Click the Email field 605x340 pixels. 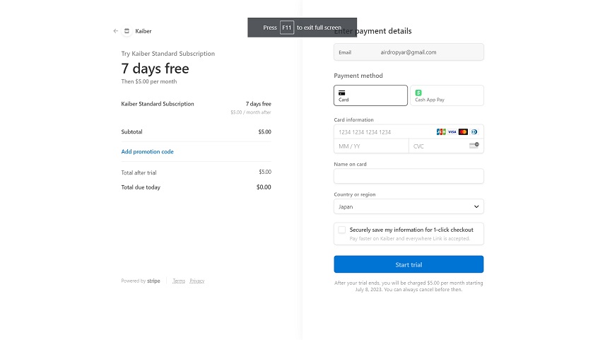(409, 52)
